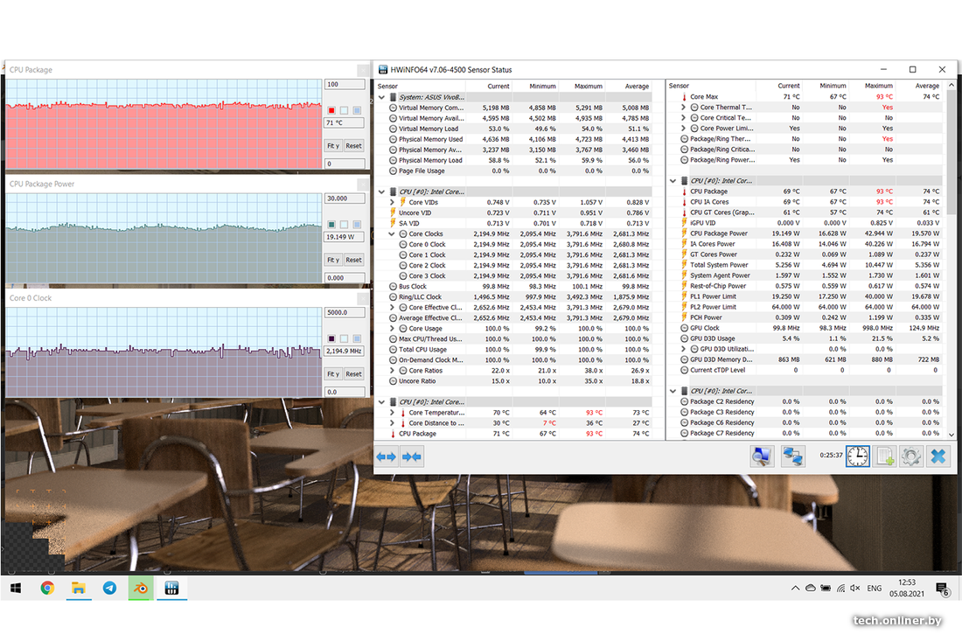Expand the Core Temperatures group
This screenshot has width=962, height=641.
click(x=393, y=413)
